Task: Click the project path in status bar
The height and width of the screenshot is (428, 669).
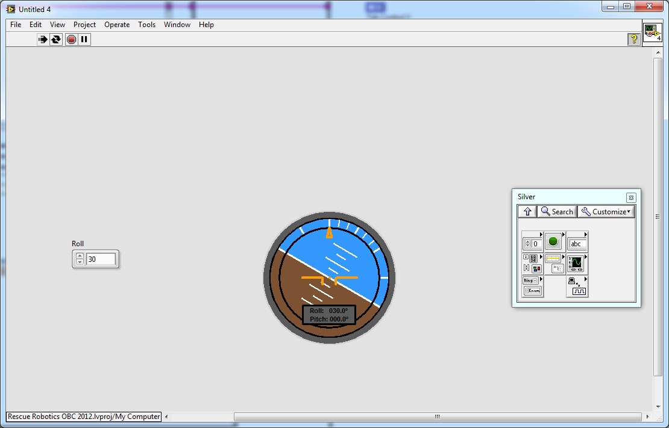Action: pyautogui.click(x=84, y=417)
